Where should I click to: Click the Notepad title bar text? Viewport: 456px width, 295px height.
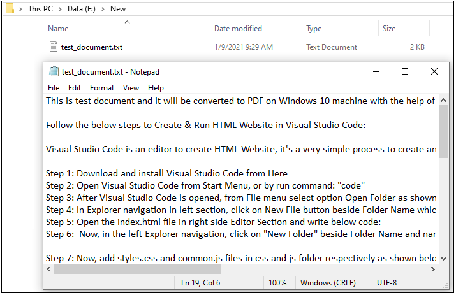[110, 72]
